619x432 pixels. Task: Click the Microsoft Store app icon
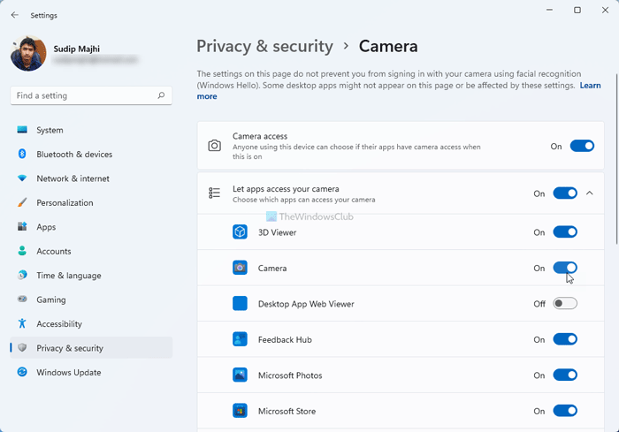[240, 411]
